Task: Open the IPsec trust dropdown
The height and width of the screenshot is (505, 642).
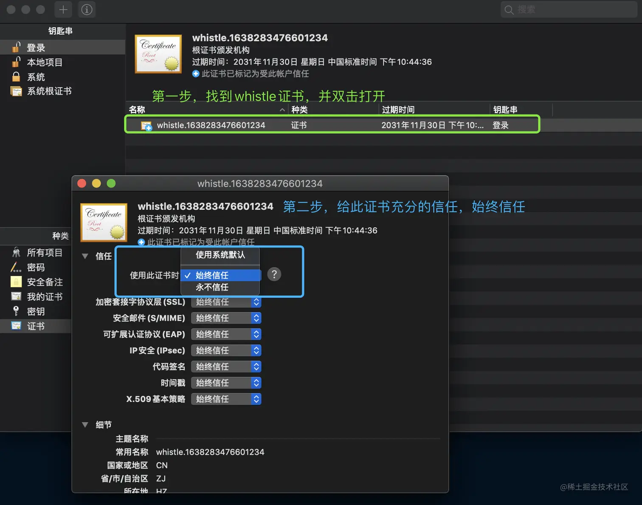Action: [x=226, y=350]
